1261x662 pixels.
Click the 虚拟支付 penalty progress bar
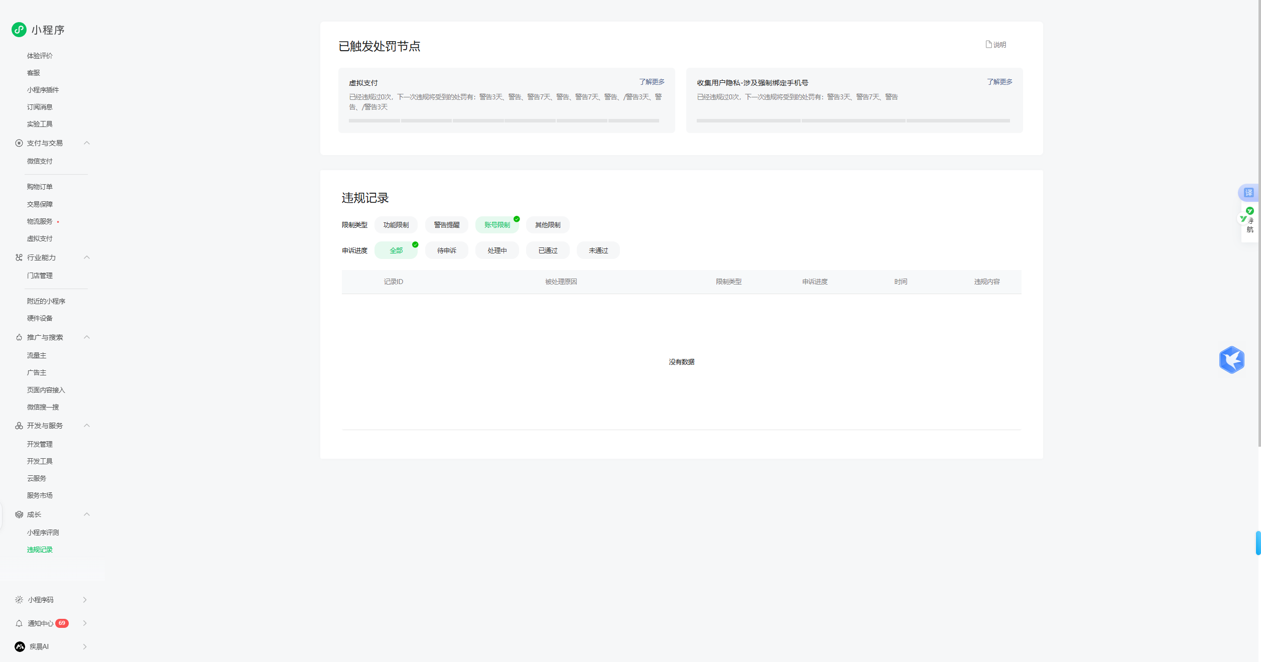click(x=503, y=121)
